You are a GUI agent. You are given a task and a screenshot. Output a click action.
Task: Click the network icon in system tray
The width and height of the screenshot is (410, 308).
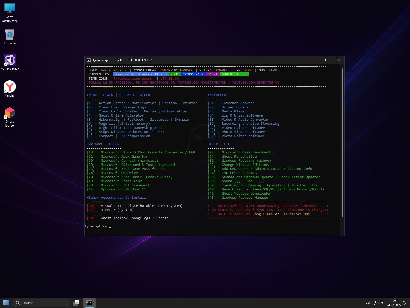click(x=374, y=303)
